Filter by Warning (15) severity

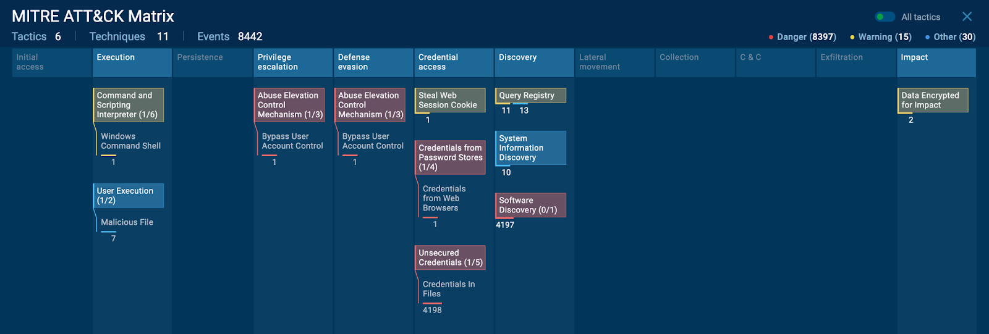click(881, 37)
